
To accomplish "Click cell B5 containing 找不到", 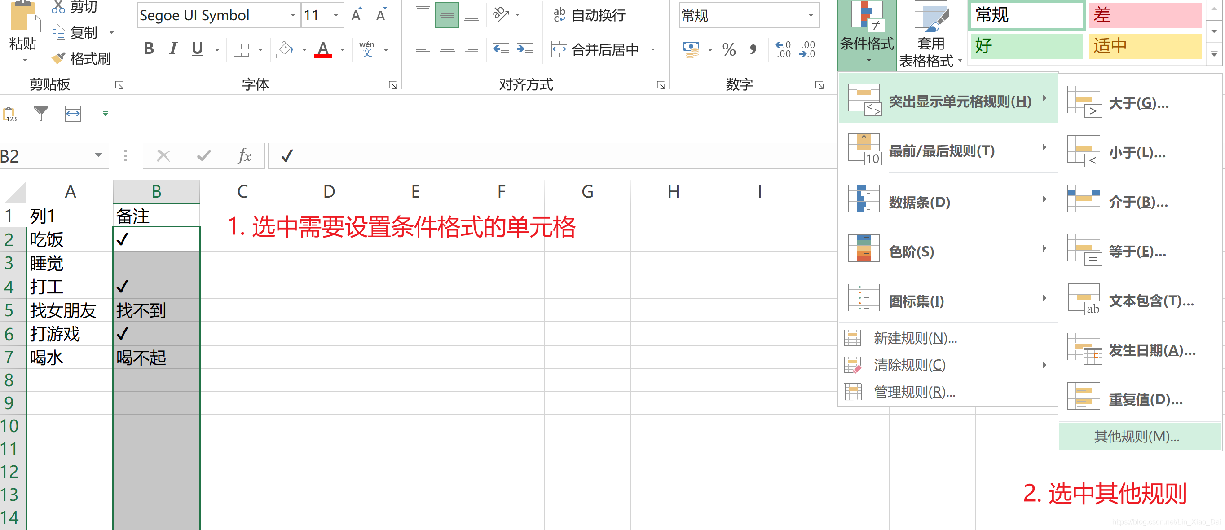I will pos(156,311).
